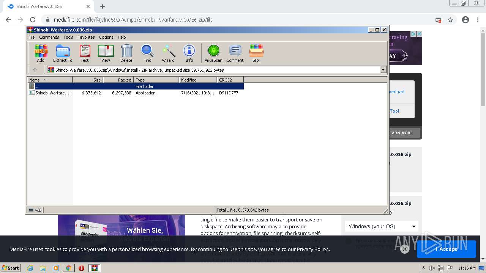
Task: Sort by the Size column header
Action: (x=88, y=80)
